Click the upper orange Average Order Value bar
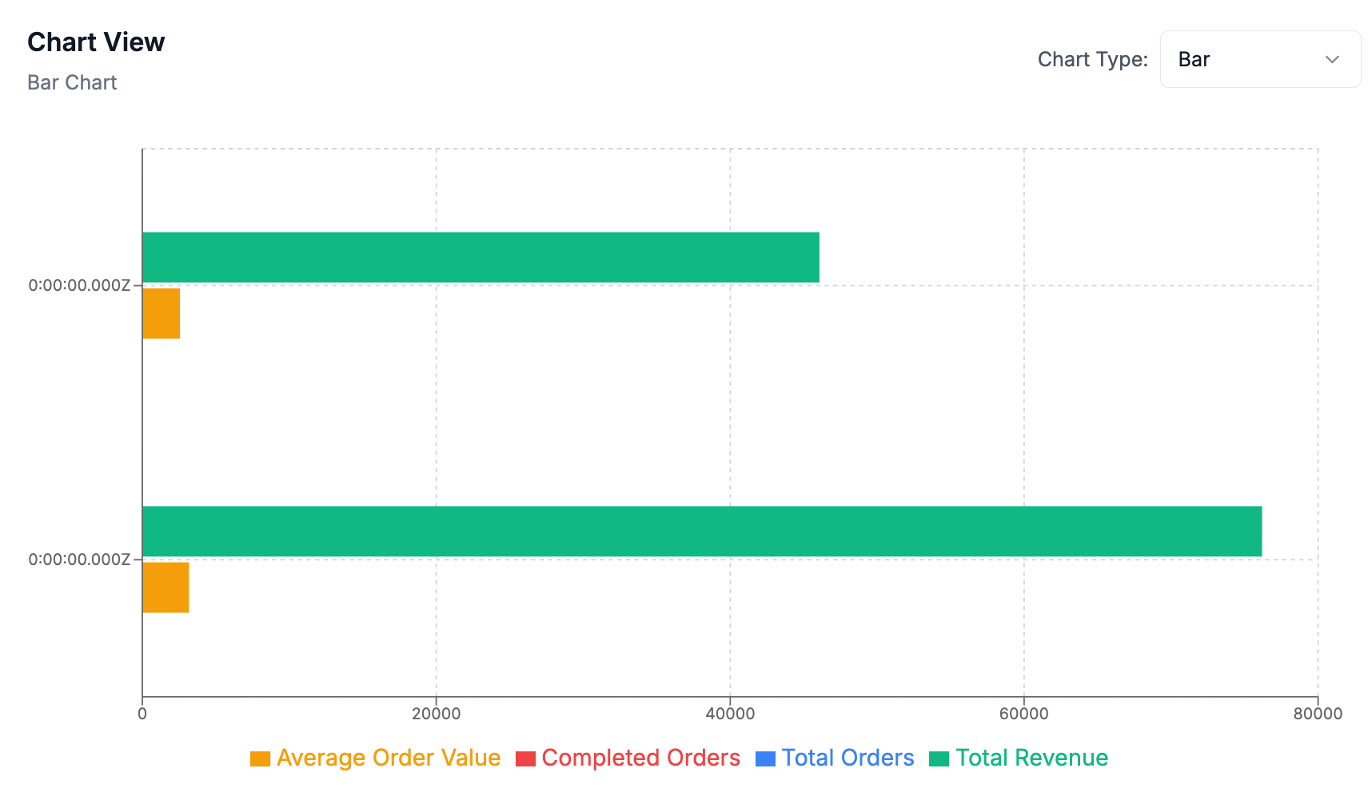This screenshot has height=812, width=1372. (x=161, y=313)
